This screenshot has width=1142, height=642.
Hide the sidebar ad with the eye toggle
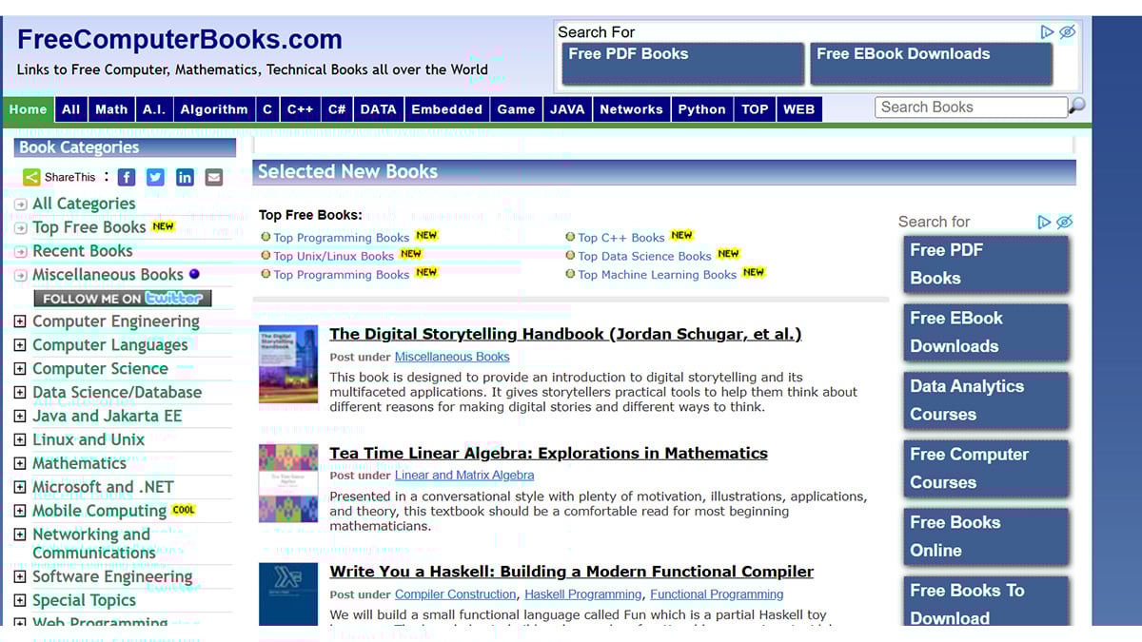[x=1065, y=222]
